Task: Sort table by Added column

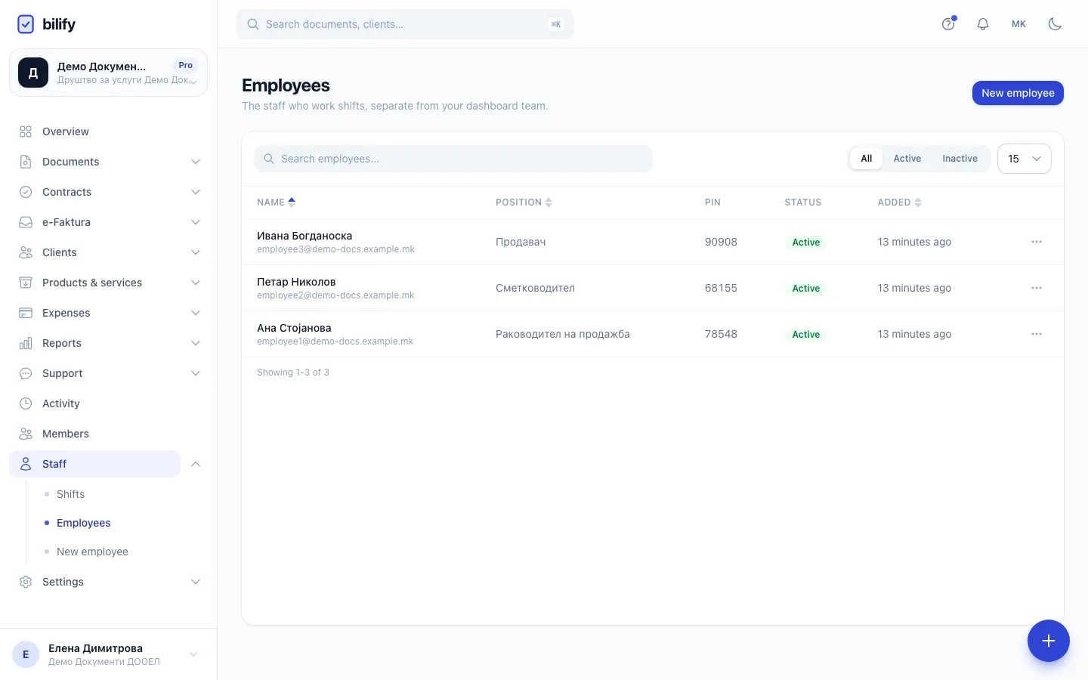Action: tap(899, 202)
